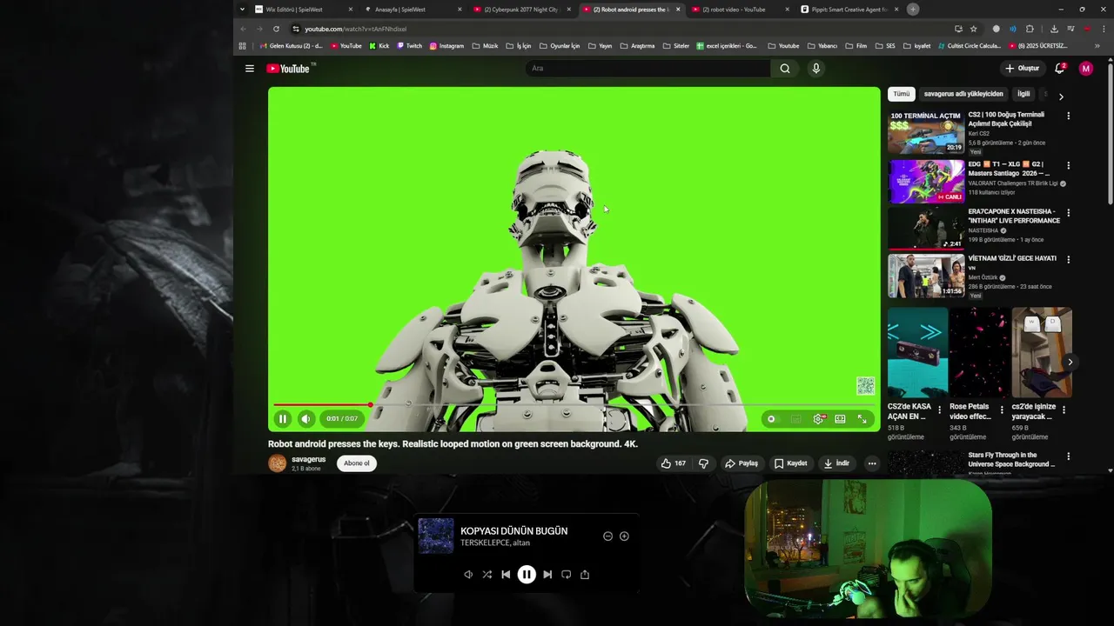Open the Twitch bookmark
Viewport: 1114px width, 626px height.
(x=409, y=46)
